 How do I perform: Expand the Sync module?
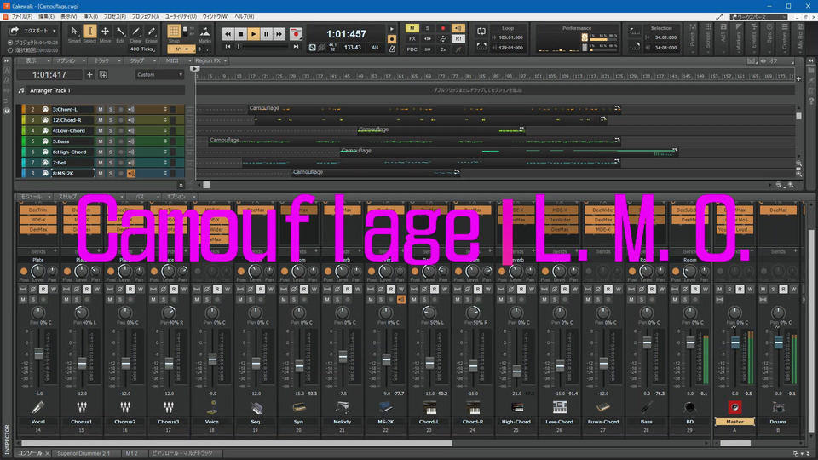click(x=769, y=38)
